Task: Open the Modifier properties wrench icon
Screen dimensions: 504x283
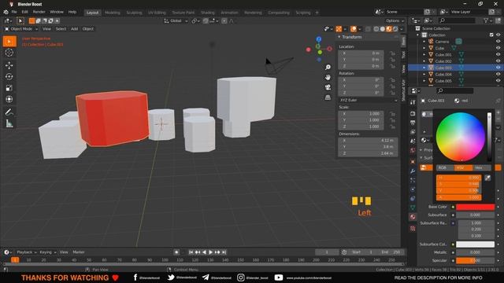Action: coord(413,171)
